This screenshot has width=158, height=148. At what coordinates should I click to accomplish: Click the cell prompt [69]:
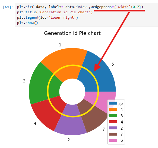tap(8, 7)
